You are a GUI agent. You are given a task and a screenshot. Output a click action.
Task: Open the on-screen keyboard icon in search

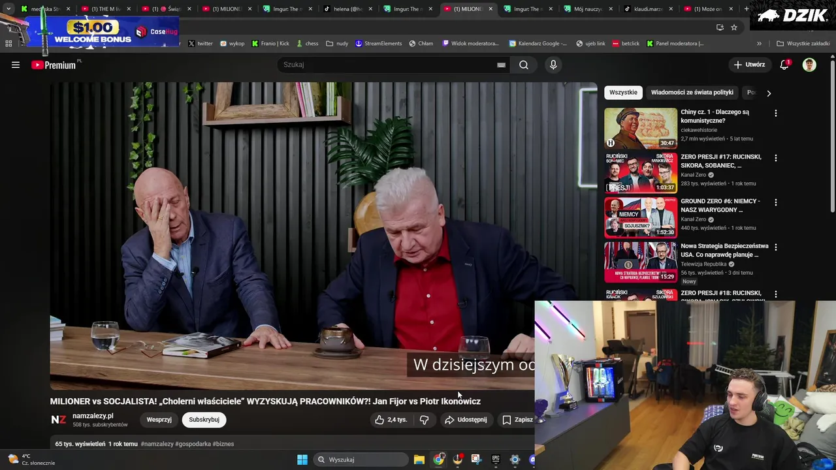click(501, 65)
